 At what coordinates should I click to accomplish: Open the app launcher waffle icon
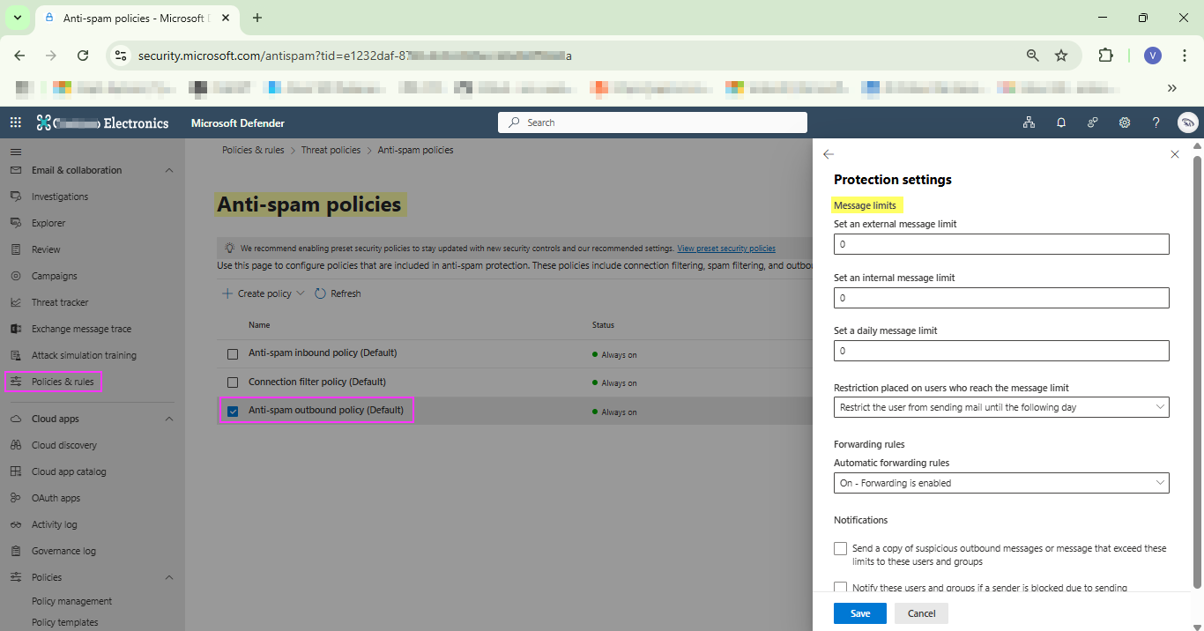[x=15, y=122]
